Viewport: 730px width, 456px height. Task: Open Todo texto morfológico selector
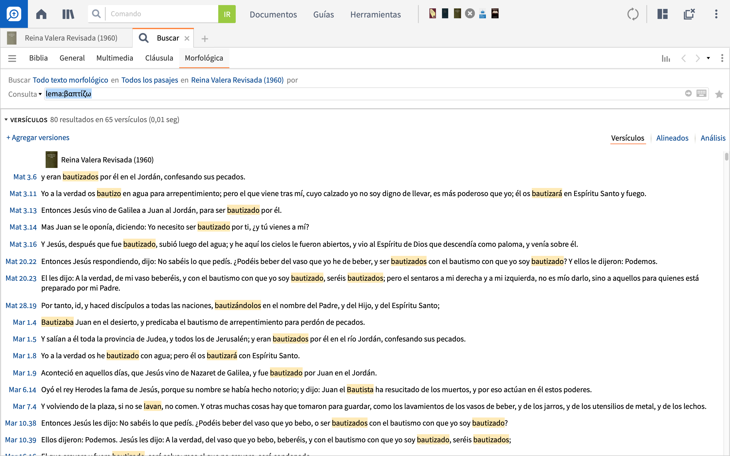(x=70, y=80)
